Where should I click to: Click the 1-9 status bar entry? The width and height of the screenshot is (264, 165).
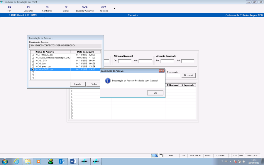pyautogui.click(x=183, y=156)
